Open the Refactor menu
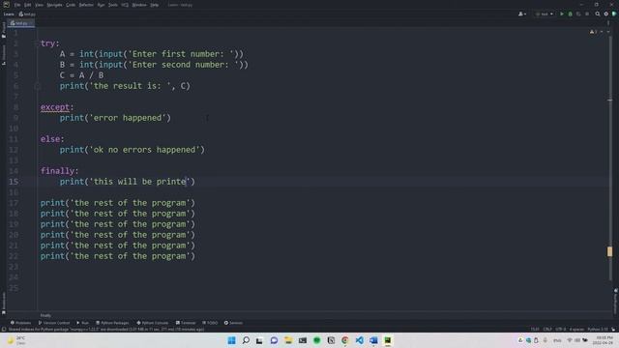 click(86, 5)
